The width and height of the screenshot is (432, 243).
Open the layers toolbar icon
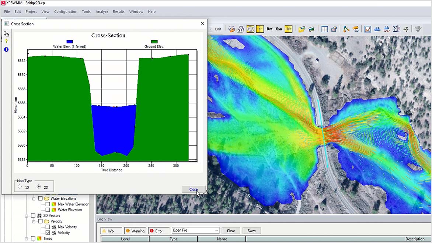pyautogui.click(x=250, y=29)
